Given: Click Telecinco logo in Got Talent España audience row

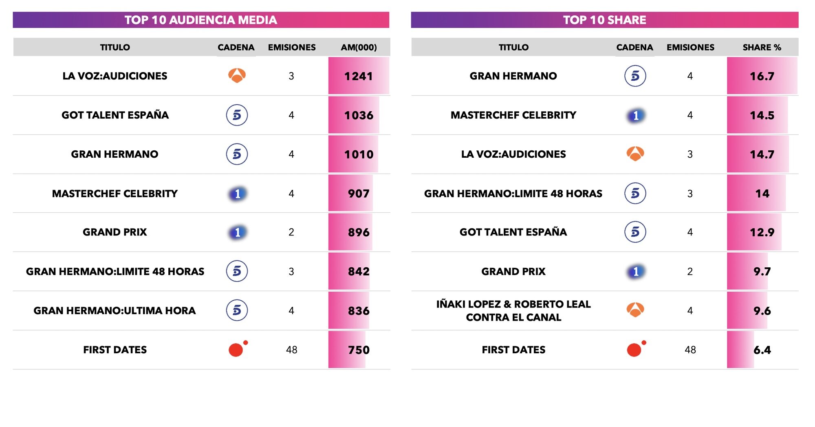Looking at the screenshot, I should point(237,115).
